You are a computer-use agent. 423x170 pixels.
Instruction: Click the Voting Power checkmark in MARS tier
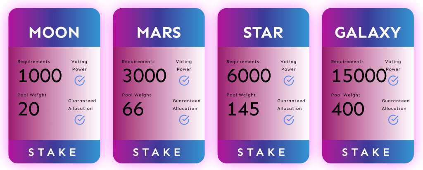184,80
